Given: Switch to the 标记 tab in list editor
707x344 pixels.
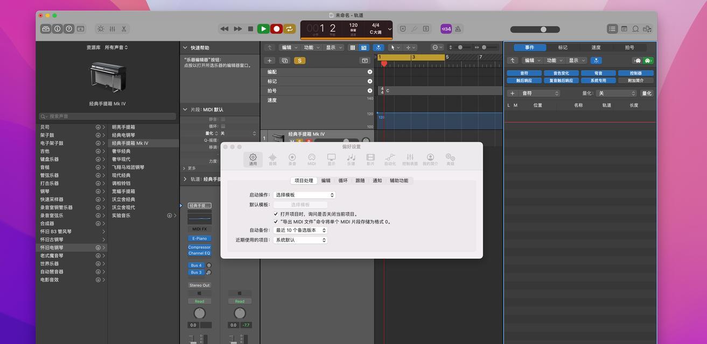Looking at the screenshot, I should pyautogui.click(x=563, y=47).
